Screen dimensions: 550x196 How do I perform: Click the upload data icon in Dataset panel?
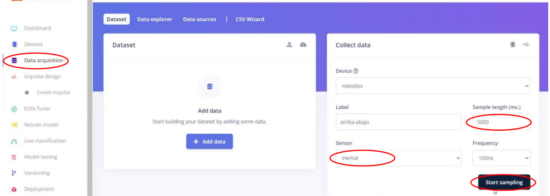tap(289, 45)
